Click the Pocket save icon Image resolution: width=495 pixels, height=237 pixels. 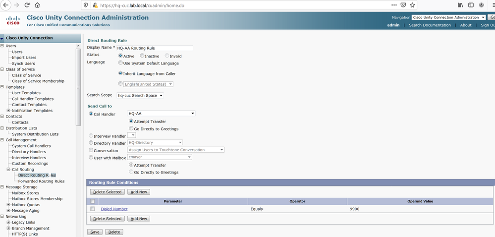403,5
